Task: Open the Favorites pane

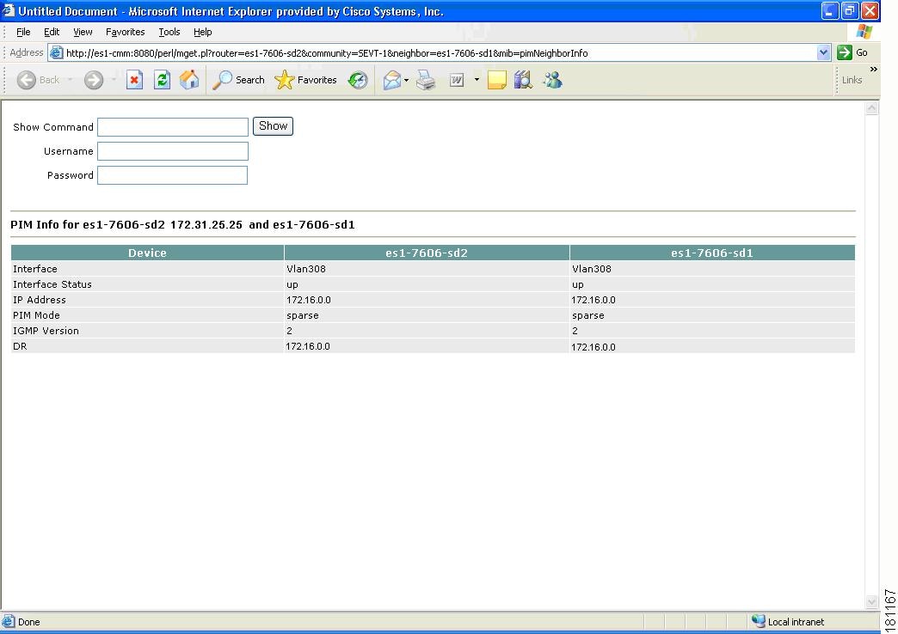Action: click(306, 79)
